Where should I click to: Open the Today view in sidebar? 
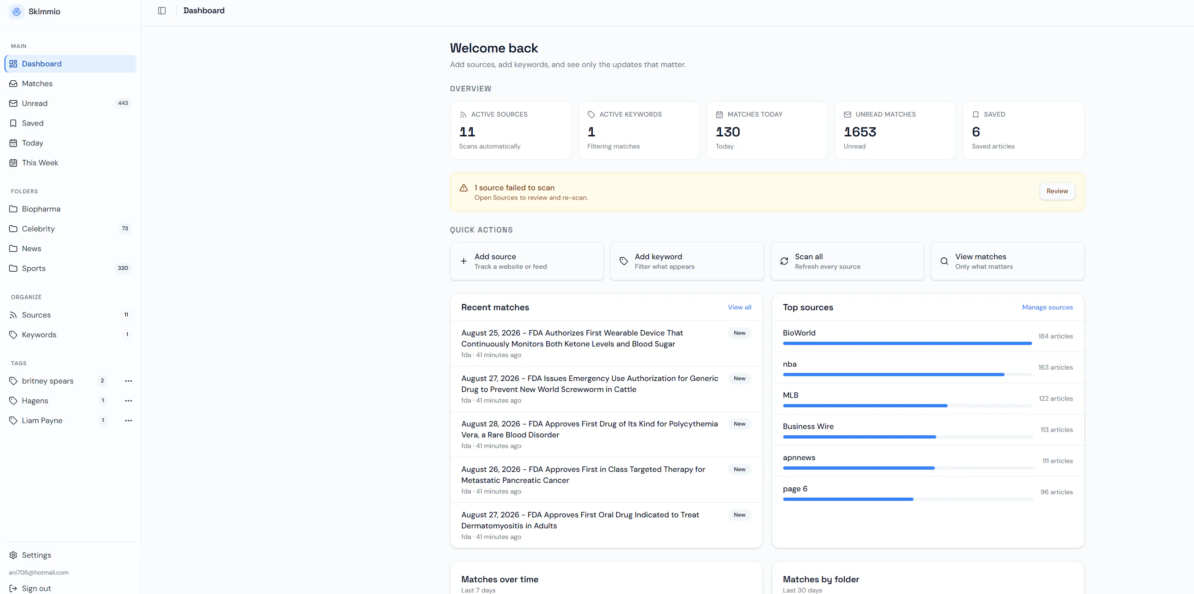70,143
